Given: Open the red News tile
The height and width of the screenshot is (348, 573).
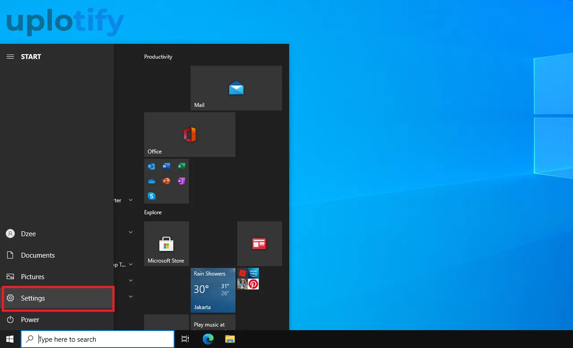Looking at the screenshot, I should click(x=260, y=244).
